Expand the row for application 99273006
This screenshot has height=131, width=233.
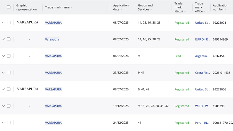[3, 89]
